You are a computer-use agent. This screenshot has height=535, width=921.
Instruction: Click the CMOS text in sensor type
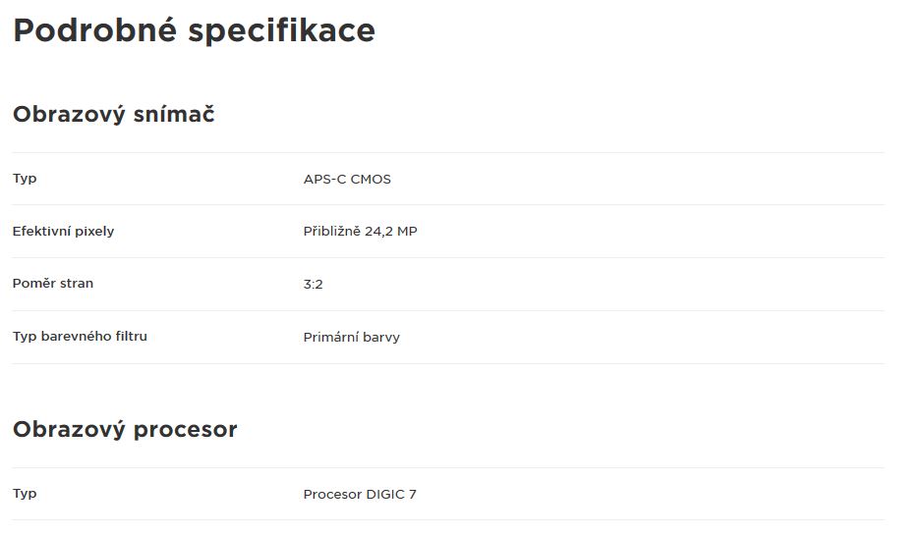[x=371, y=179]
